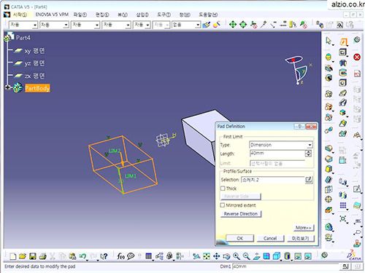Click the Hole tool icon
Screen dimensions: 365x273
pyautogui.click(x=342, y=82)
